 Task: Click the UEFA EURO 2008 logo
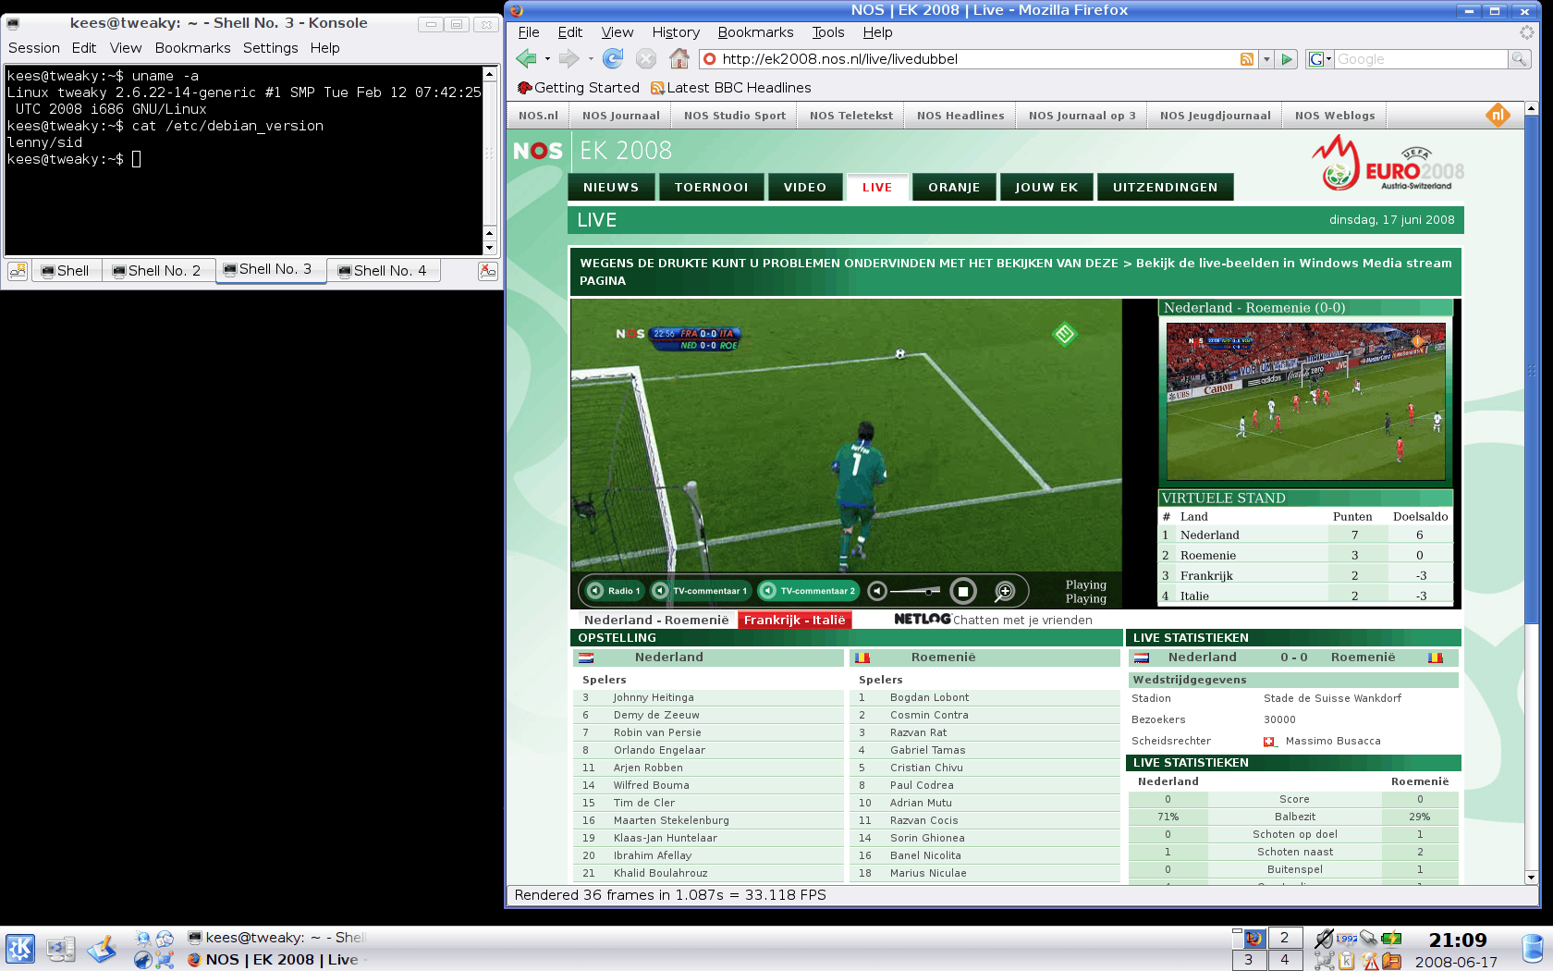coord(1388,163)
